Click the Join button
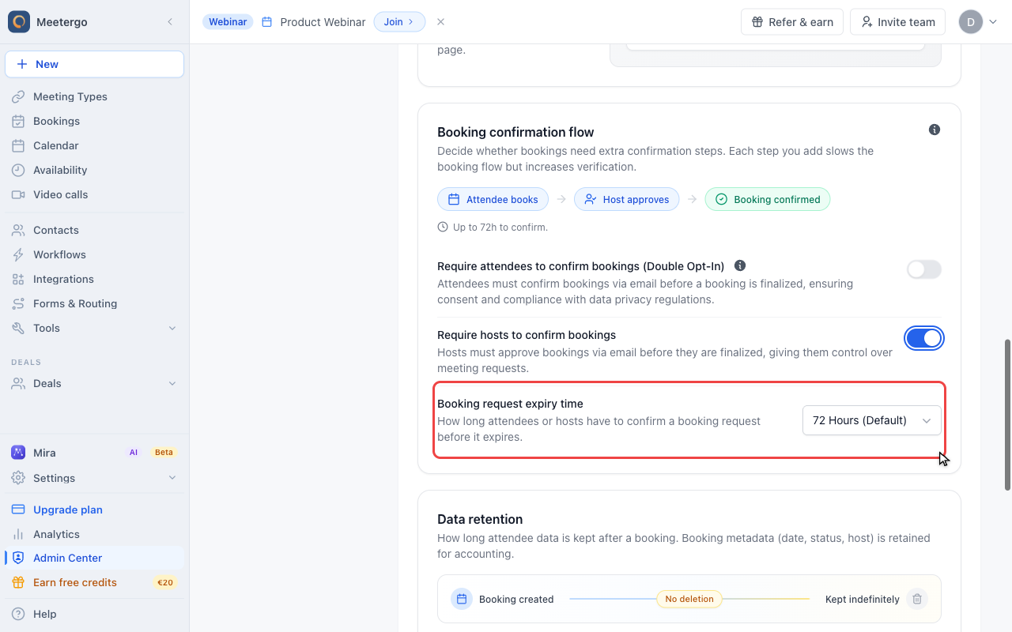Image resolution: width=1012 pixels, height=632 pixels. 399,22
